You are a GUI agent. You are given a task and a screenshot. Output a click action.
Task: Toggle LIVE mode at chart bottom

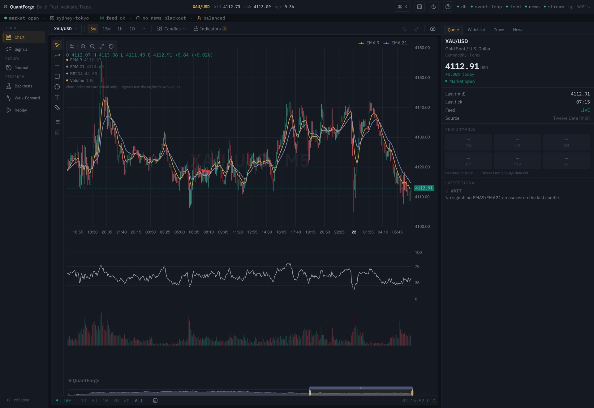(63, 401)
